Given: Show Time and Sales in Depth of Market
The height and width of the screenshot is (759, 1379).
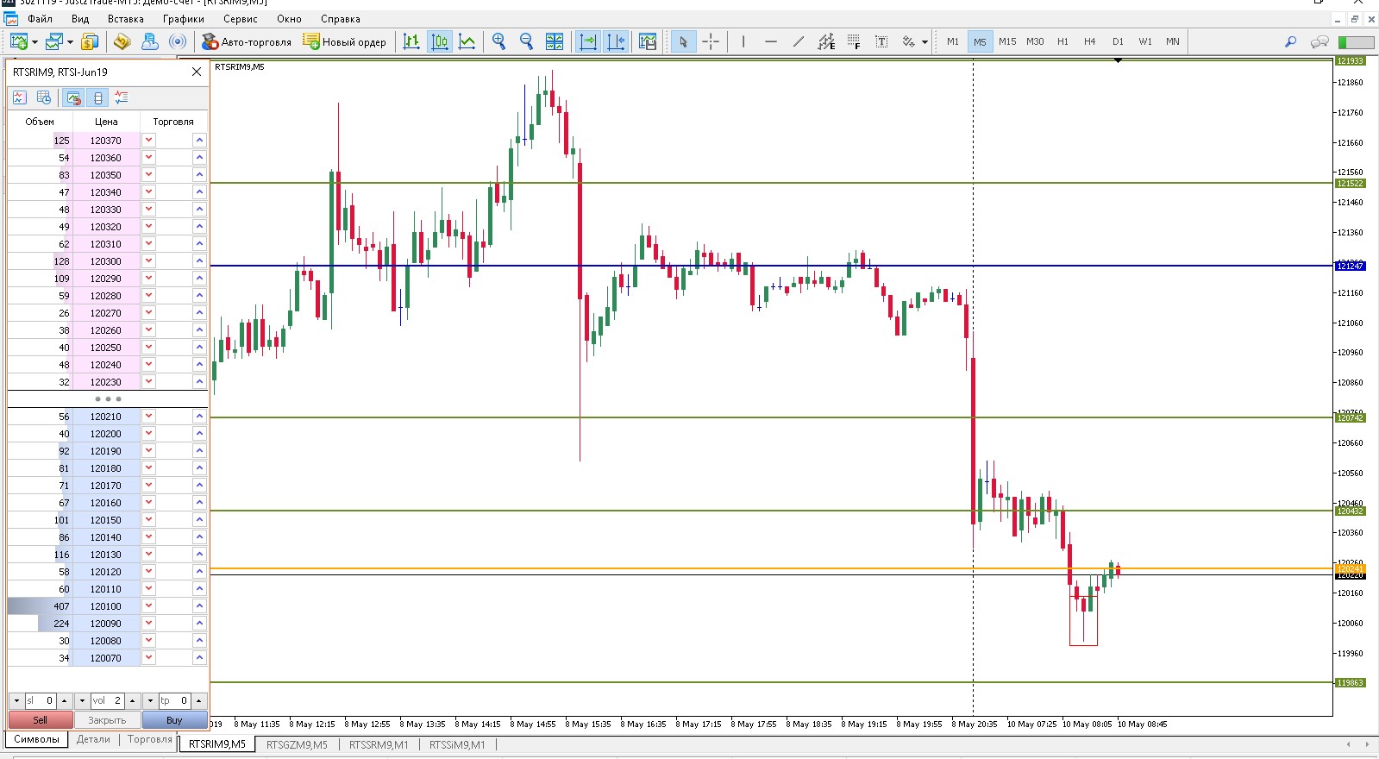Looking at the screenshot, I should pos(44,97).
